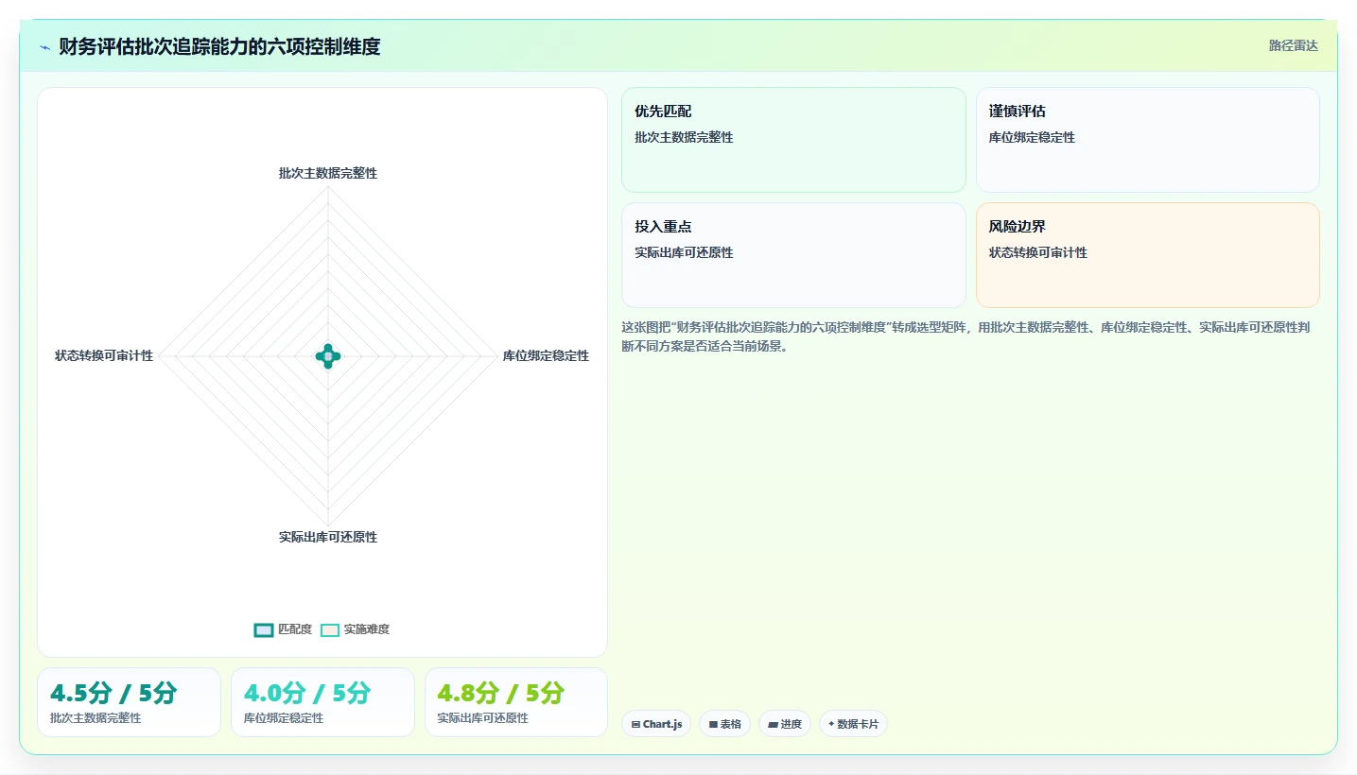Open the 风险边界 card

pos(1147,255)
